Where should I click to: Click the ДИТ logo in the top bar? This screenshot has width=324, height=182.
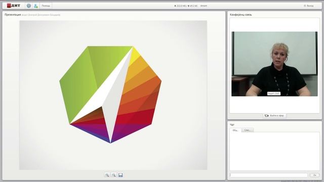pos(14,6)
